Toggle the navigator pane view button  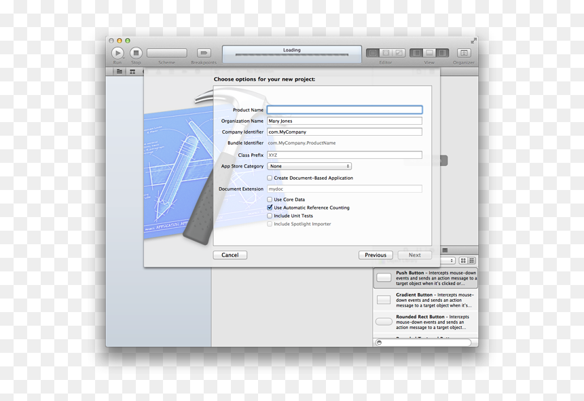[x=416, y=53]
